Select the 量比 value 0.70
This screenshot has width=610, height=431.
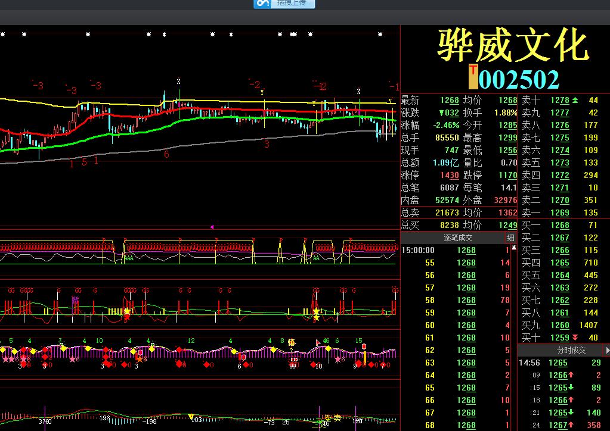tap(509, 163)
